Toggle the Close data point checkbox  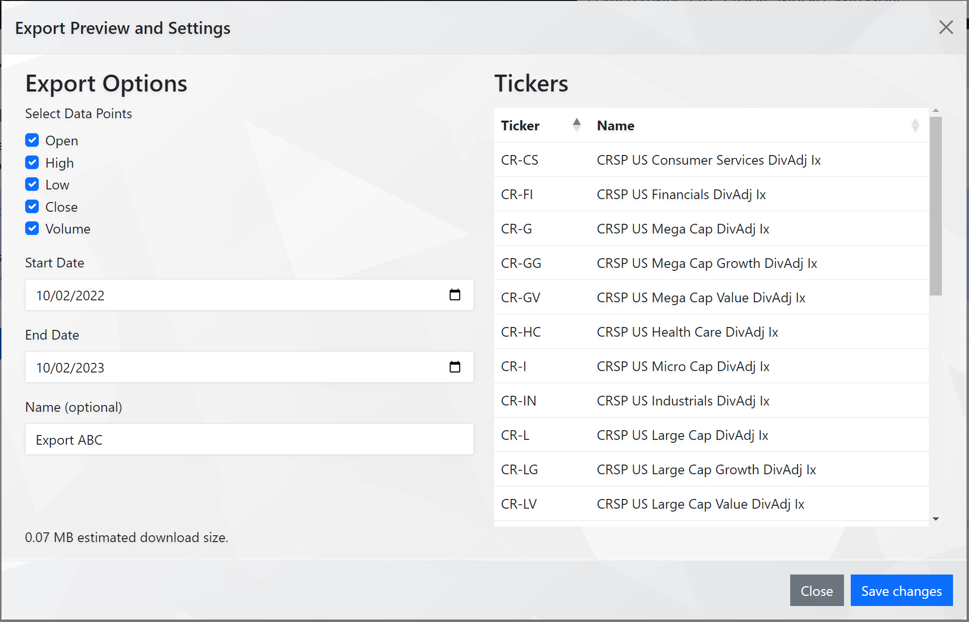point(32,207)
